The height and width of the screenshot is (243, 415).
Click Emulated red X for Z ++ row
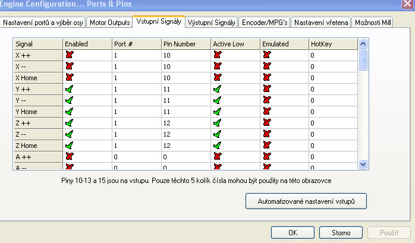coord(266,122)
